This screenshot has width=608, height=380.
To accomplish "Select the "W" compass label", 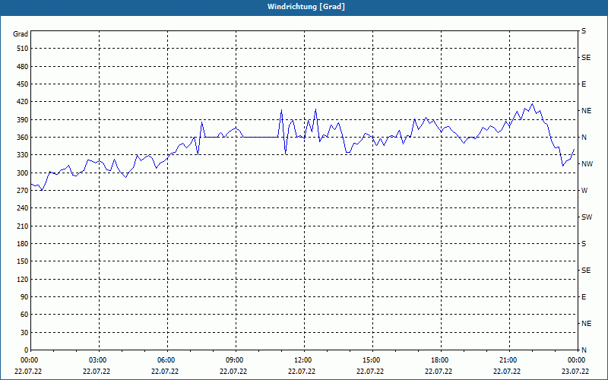I will pos(584,191).
